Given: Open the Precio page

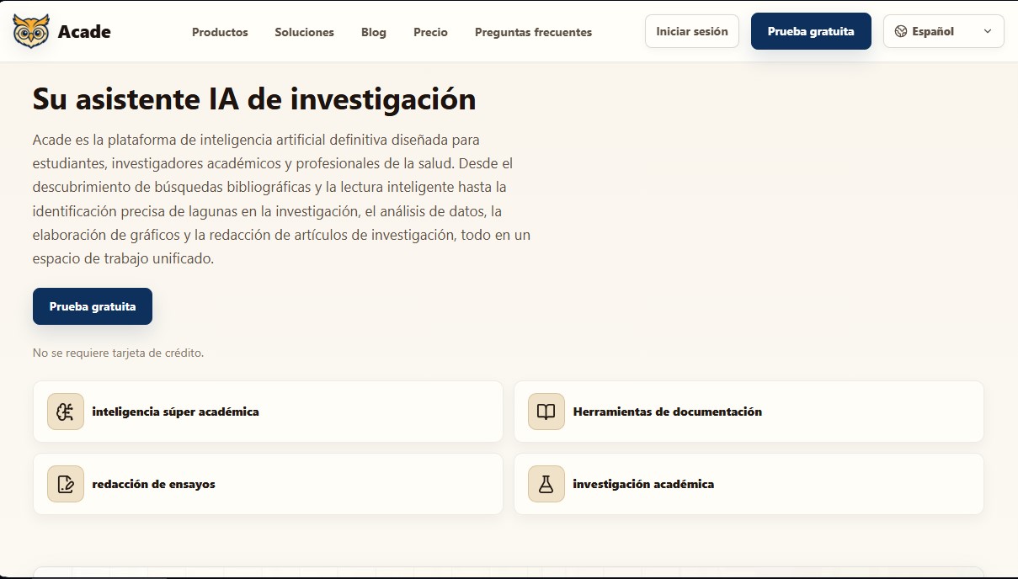Looking at the screenshot, I should coord(430,32).
